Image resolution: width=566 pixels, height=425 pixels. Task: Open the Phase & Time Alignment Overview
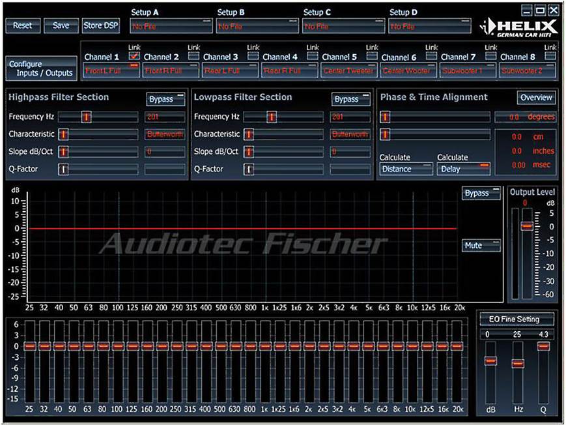537,98
